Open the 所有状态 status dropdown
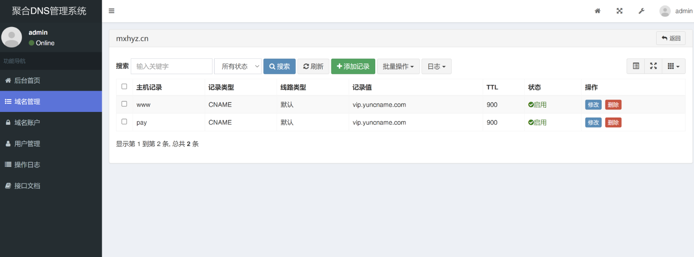 (x=238, y=66)
